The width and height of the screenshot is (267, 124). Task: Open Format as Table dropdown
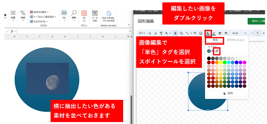point(43,17)
